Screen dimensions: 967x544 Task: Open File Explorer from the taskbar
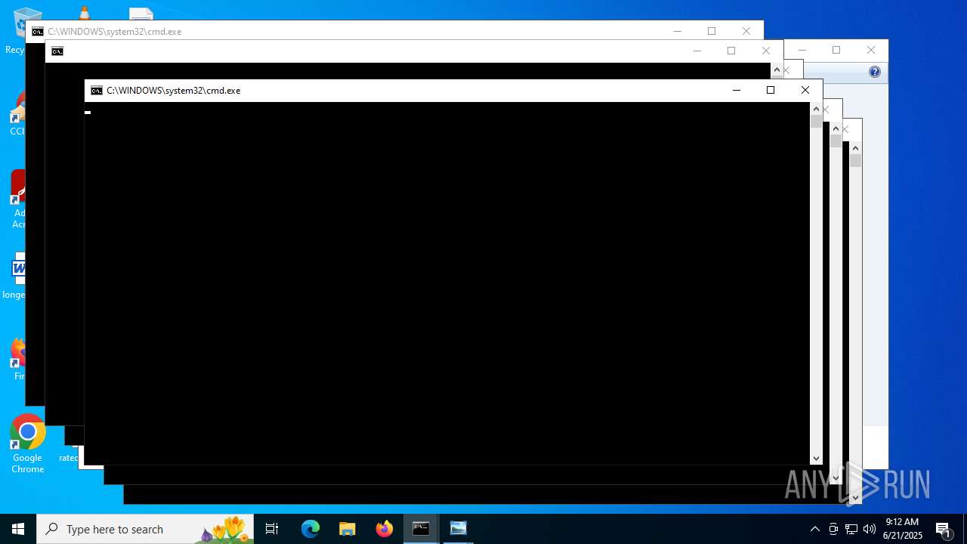tap(348, 529)
